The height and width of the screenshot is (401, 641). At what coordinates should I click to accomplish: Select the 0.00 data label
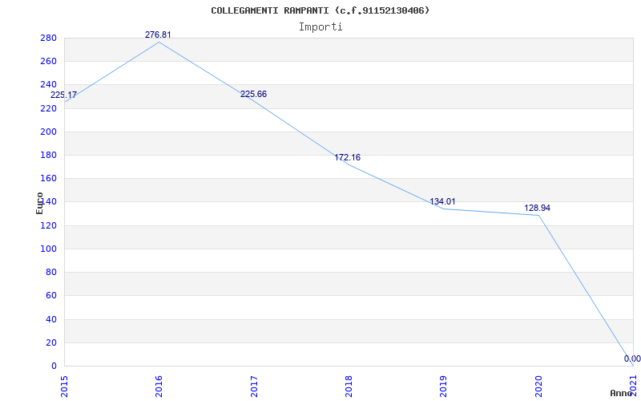point(632,358)
